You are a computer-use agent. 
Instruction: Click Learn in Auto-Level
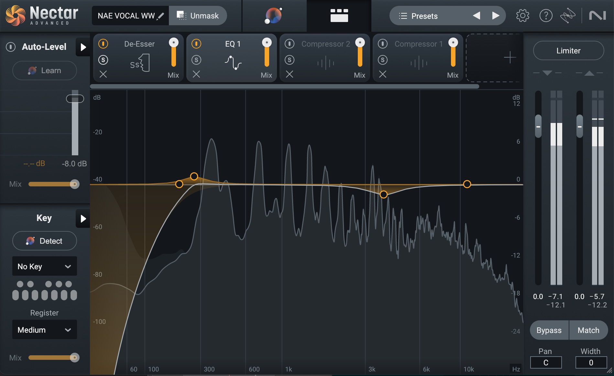tap(45, 71)
